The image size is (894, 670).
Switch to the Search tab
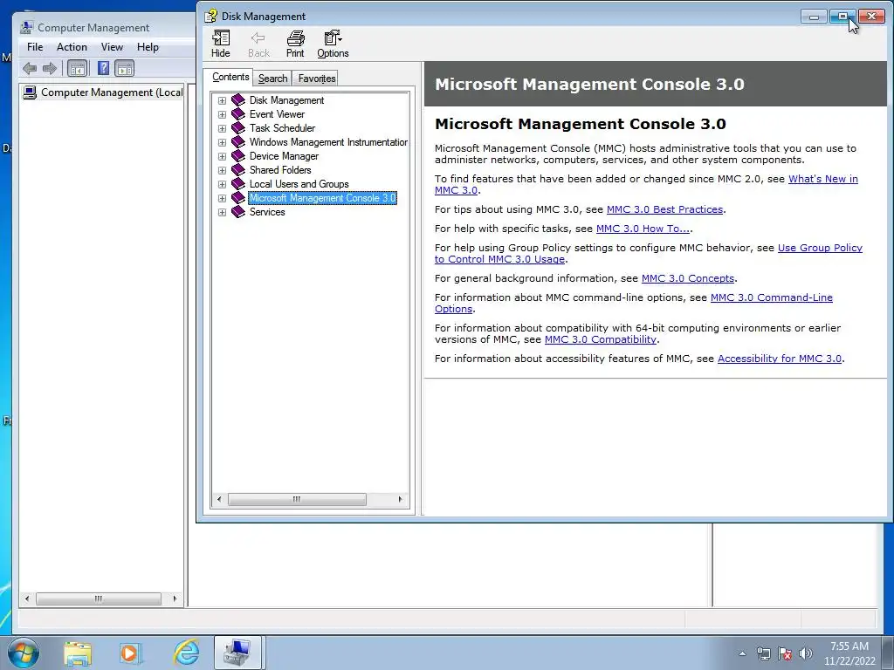coord(272,78)
